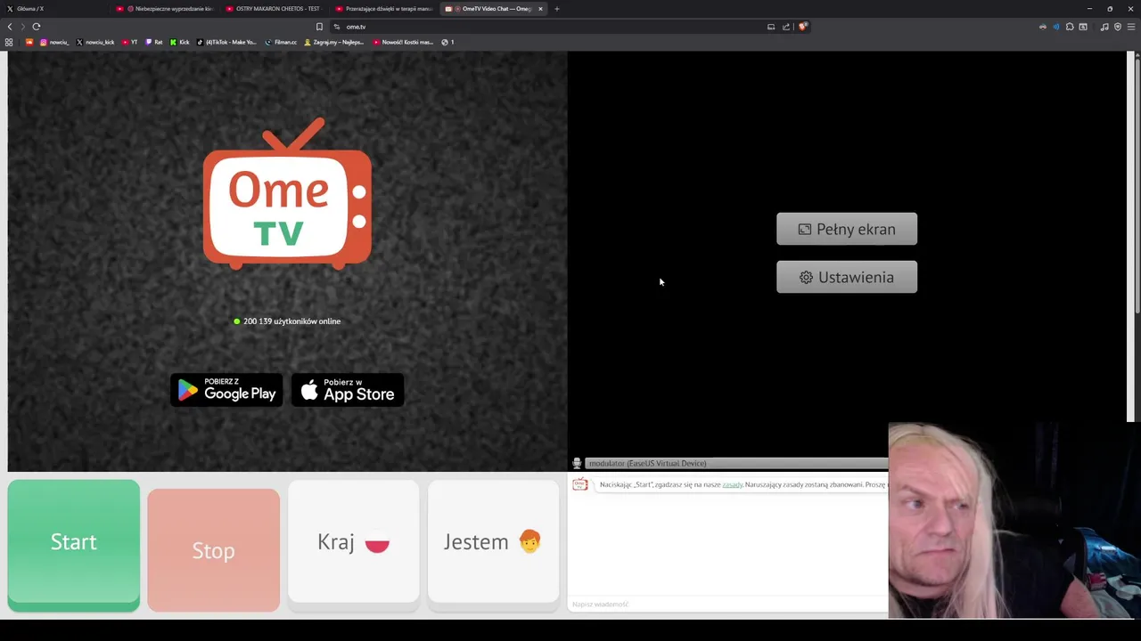Viewport: 1141px width, 641px height.
Task: Click the share icon in address bar
Action: coord(786,27)
